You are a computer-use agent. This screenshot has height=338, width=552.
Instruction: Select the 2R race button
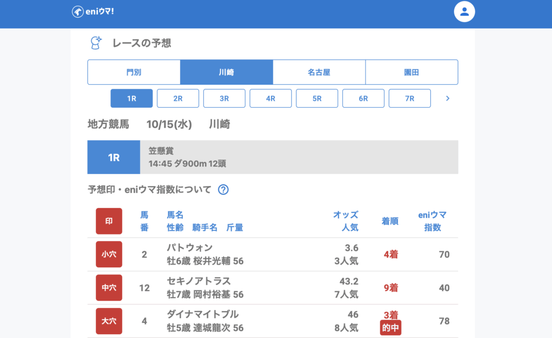[x=178, y=99]
